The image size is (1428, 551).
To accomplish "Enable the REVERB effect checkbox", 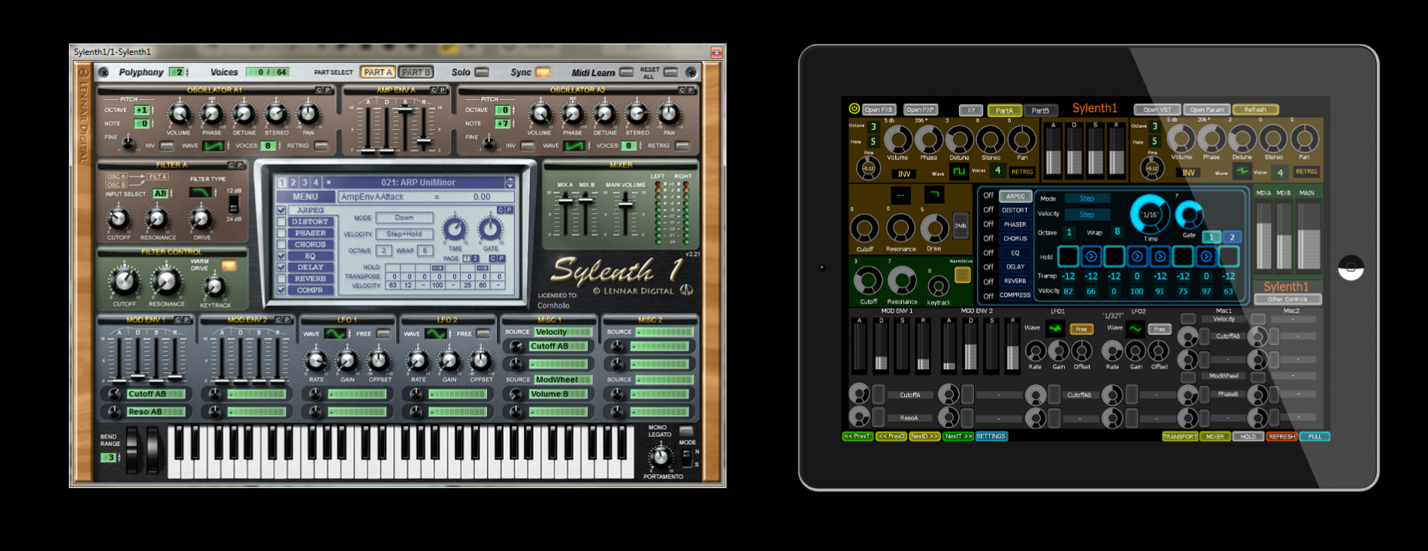I will point(281,278).
